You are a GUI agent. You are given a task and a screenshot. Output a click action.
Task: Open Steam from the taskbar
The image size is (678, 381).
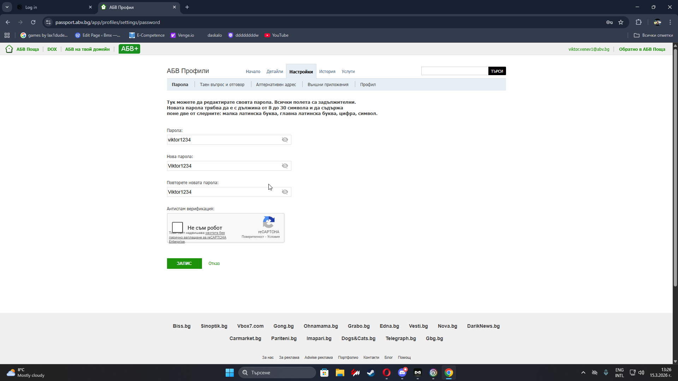[371, 373]
